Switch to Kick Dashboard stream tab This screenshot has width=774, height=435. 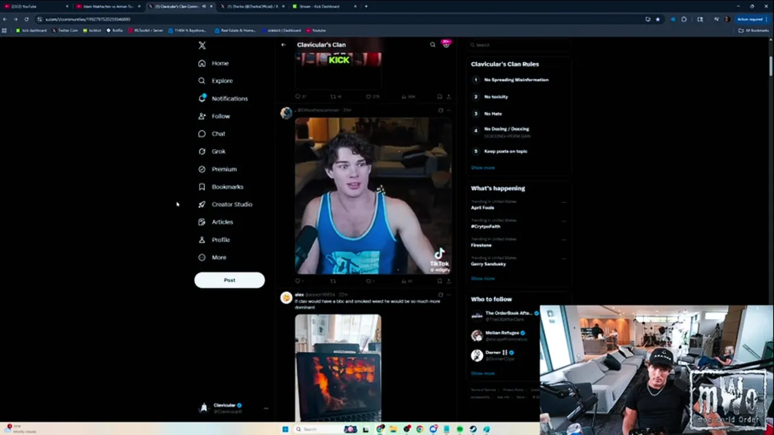pyautogui.click(x=324, y=6)
